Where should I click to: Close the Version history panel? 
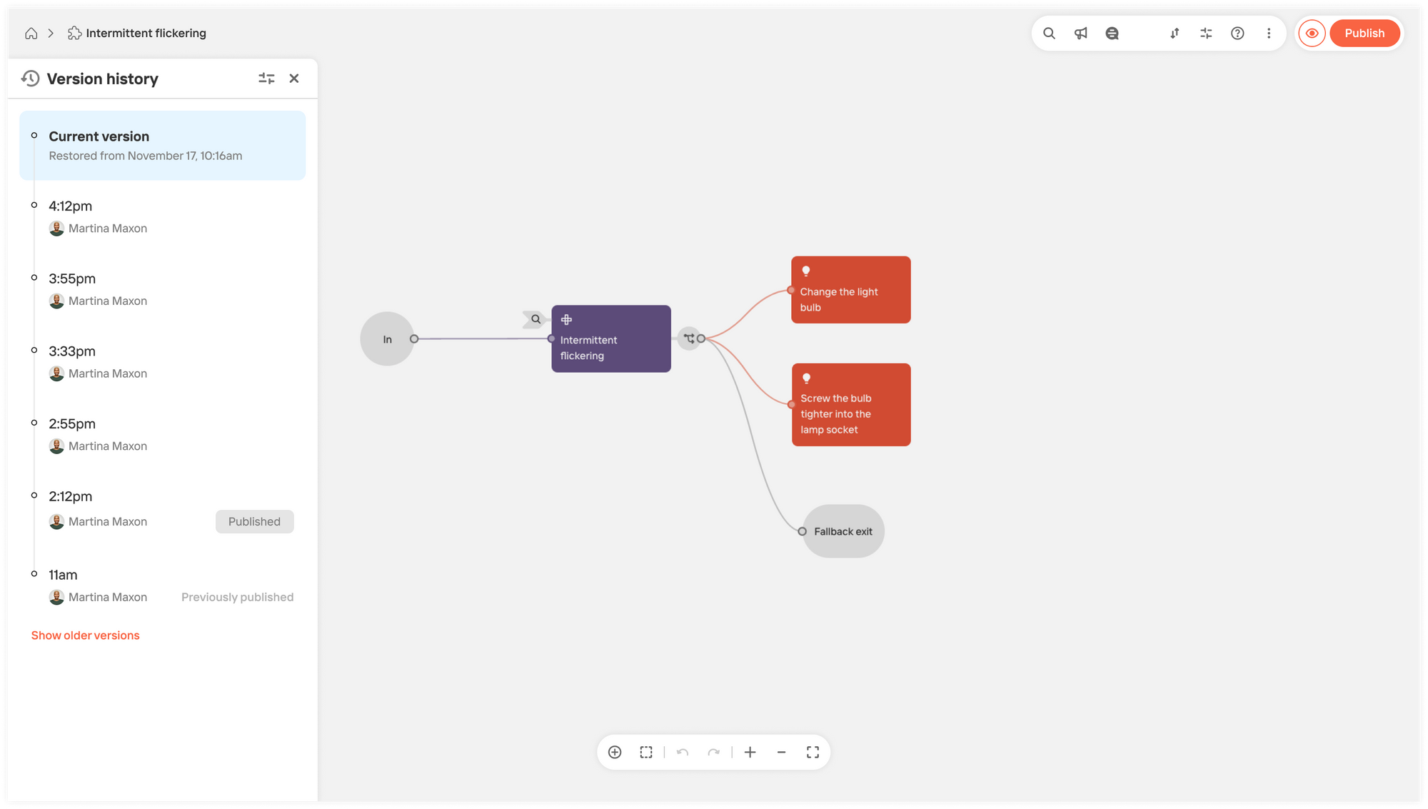coord(294,79)
